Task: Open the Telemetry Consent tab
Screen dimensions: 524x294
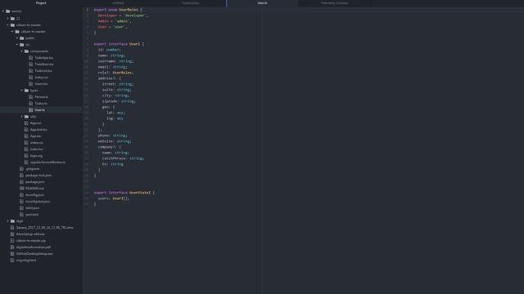Action: 334,3
